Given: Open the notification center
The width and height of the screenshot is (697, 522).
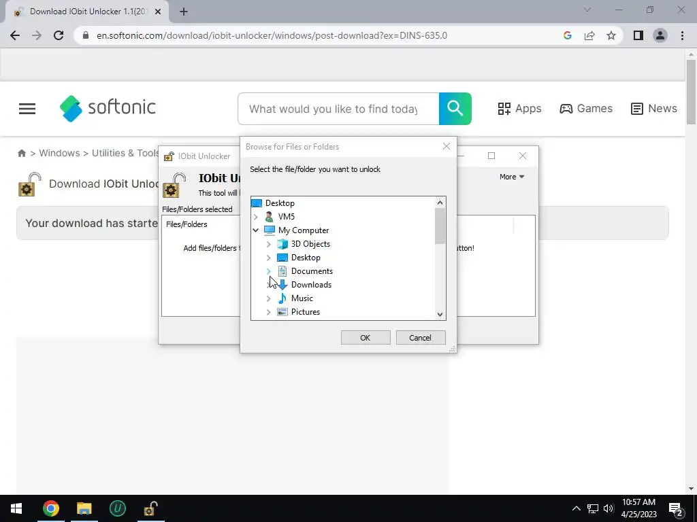Looking at the screenshot, I should [676, 508].
